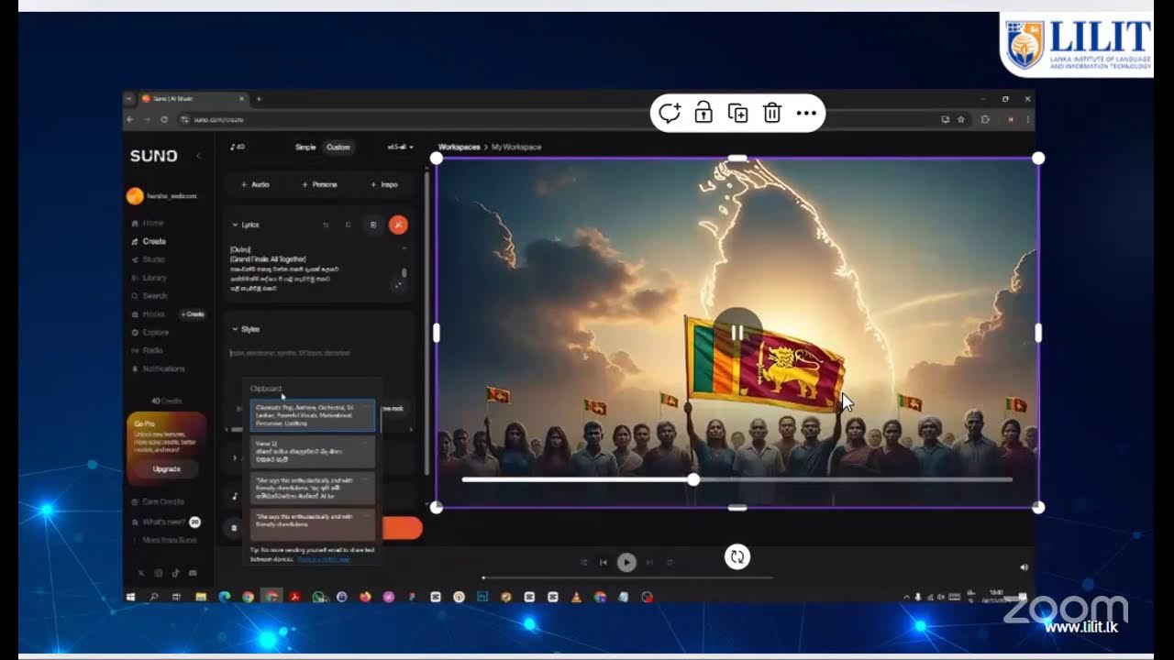1174x660 pixels.
Task: Click the bookmark star icon in address bar
Action: tap(961, 119)
